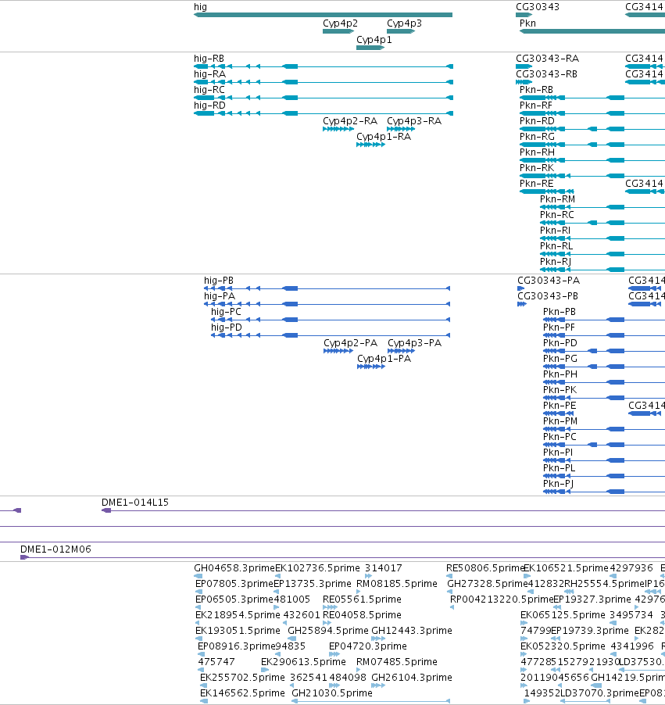Click the Pkn gene label
665x705 pixels.
coord(527,23)
